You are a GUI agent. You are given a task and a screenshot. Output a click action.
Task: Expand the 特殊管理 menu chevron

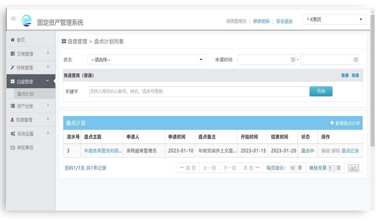(47, 67)
